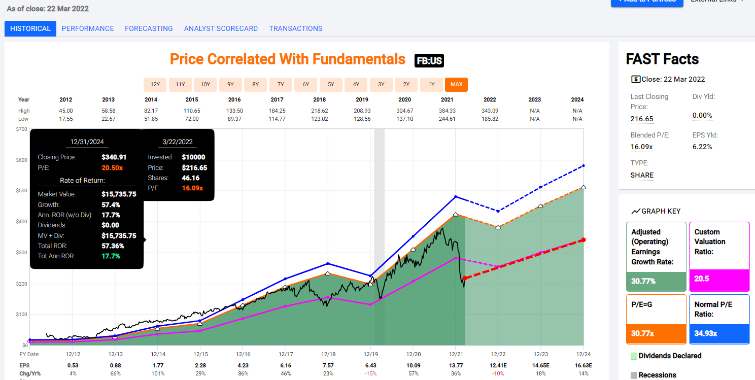Viewport: 755px width, 380px height.
Task: Click the green Tot Ann ROR 17.7% value
Action: click(x=111, y=256)
